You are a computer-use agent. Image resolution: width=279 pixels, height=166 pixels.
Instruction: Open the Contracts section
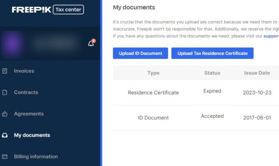[26, 92]
